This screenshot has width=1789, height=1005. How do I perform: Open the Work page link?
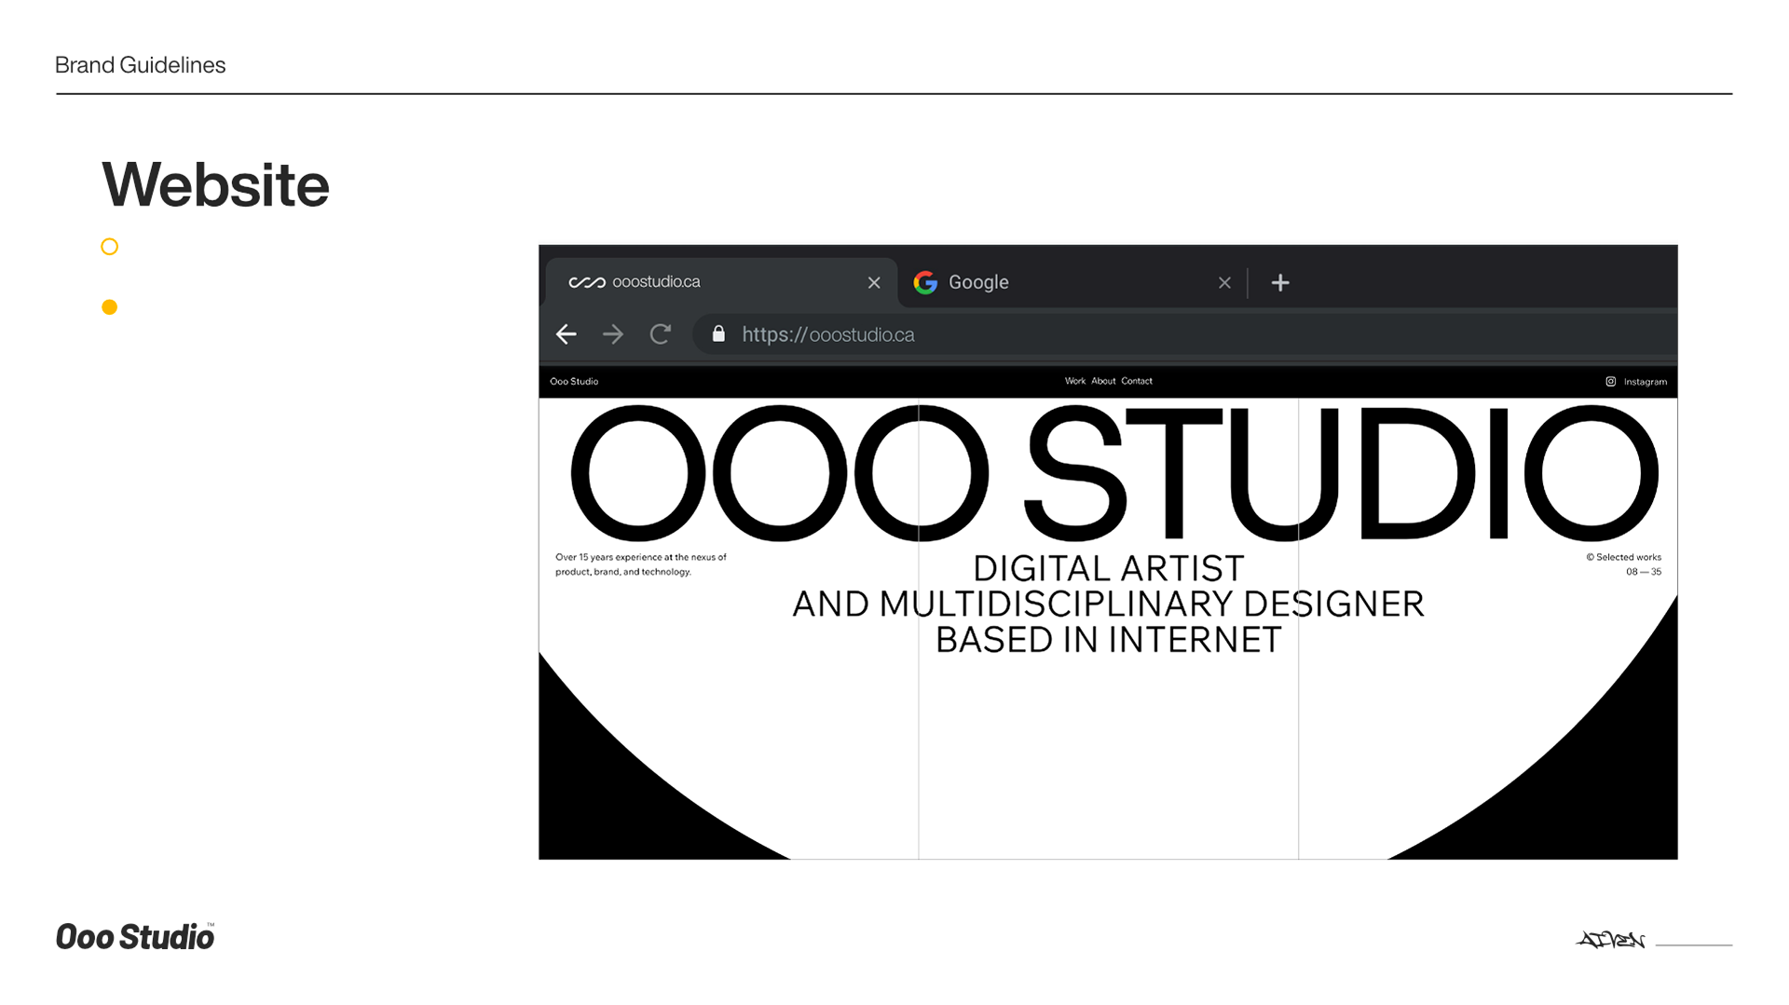(1075, 381)
